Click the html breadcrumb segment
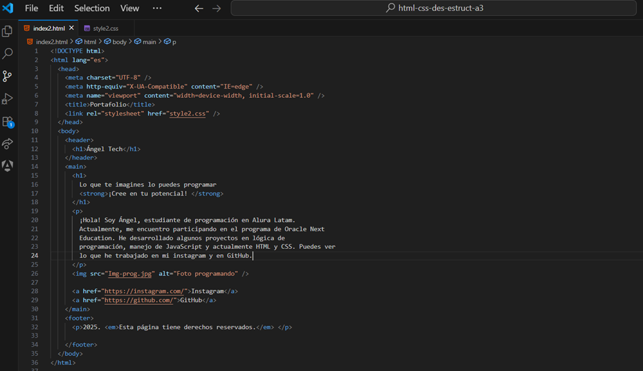 85,42
